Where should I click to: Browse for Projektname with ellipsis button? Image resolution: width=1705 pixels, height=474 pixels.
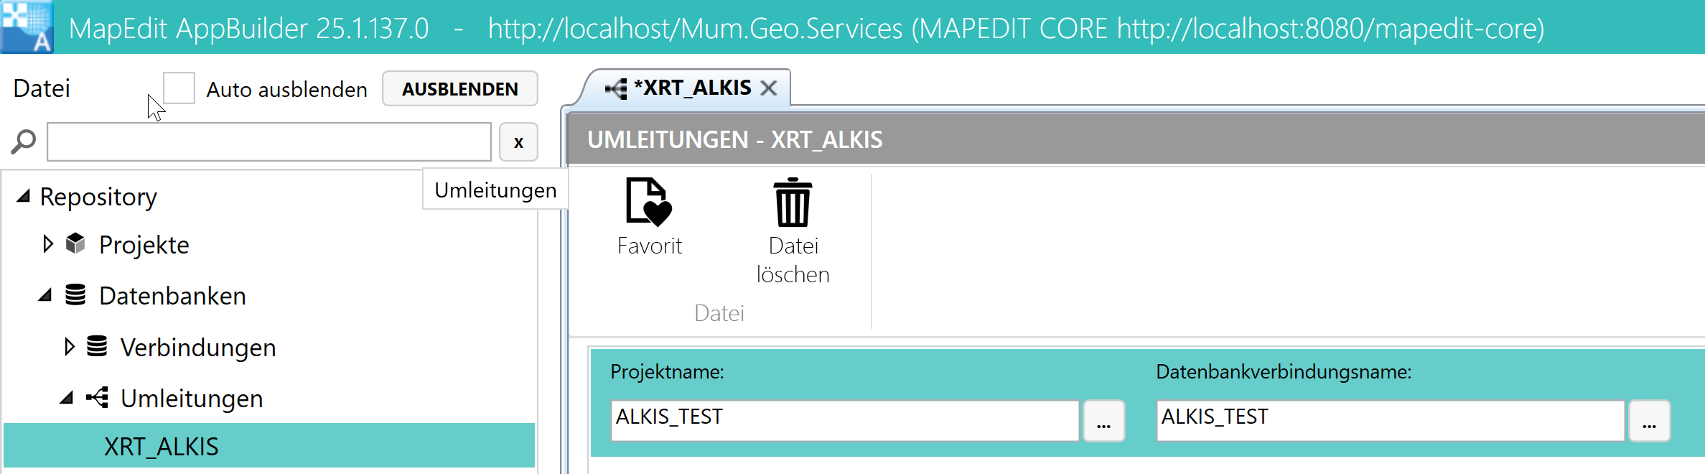[x=1103, y=422]
